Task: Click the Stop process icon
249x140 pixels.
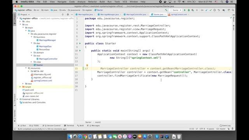Action: click(x=197, y=10)
